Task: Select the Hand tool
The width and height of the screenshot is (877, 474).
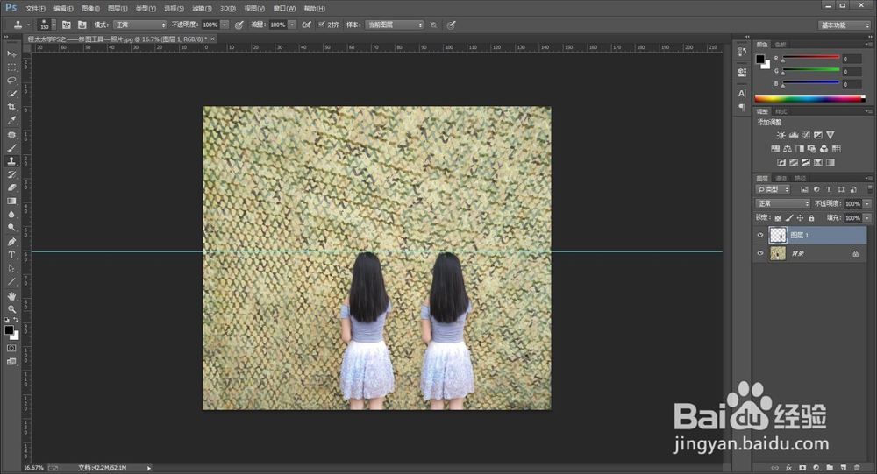Action: (11, 296)
